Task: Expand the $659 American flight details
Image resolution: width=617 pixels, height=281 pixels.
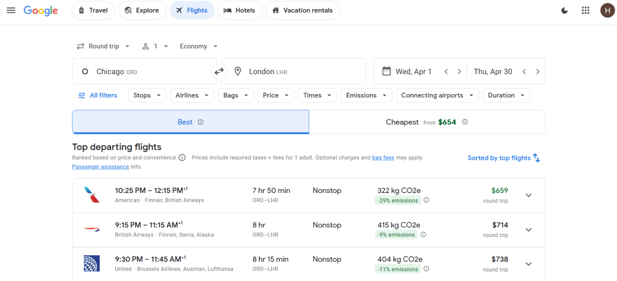Action: coord(528,195)
